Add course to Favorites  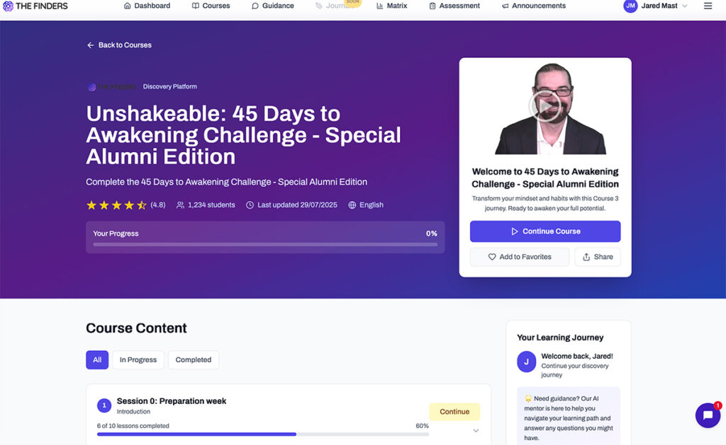click(x=520, y=257)
